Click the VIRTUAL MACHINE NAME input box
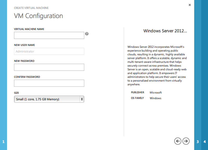Screen dimensions: 208x150 [x=49, y=35]
